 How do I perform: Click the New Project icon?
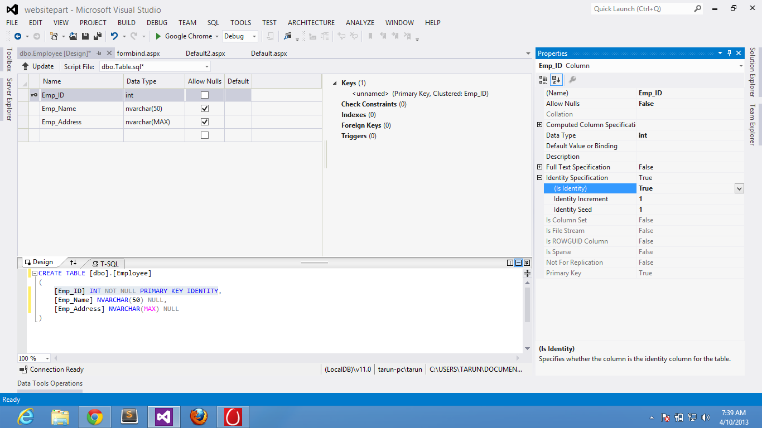pos(54,36)
